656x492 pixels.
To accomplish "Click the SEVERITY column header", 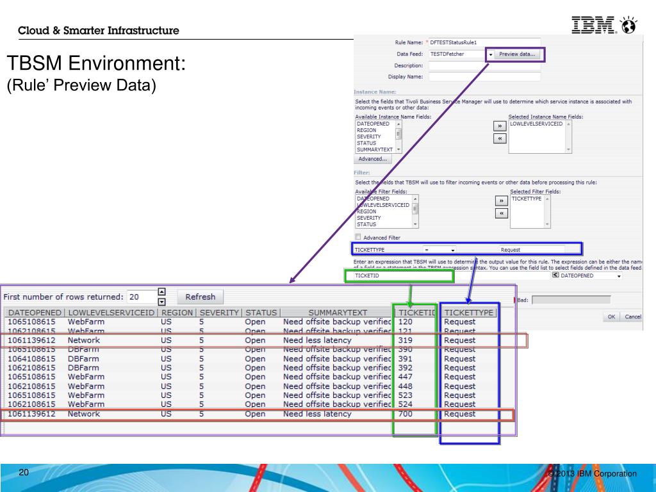I will (x=218, y=312).
